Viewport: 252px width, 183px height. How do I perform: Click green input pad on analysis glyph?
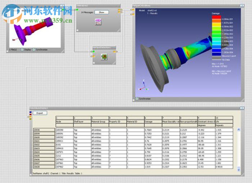(77, 10)
